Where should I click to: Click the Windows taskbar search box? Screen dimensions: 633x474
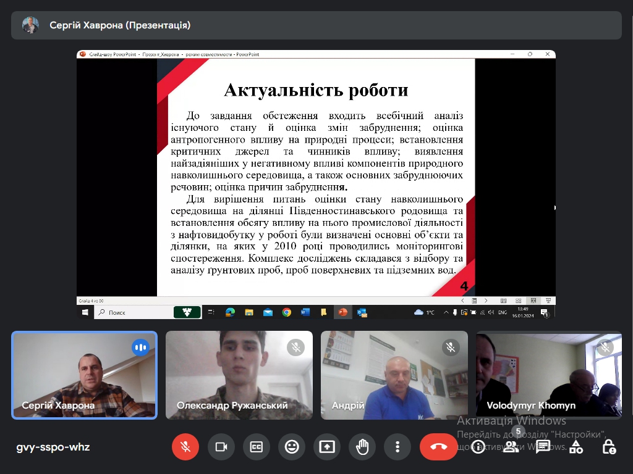click(133, 312)
